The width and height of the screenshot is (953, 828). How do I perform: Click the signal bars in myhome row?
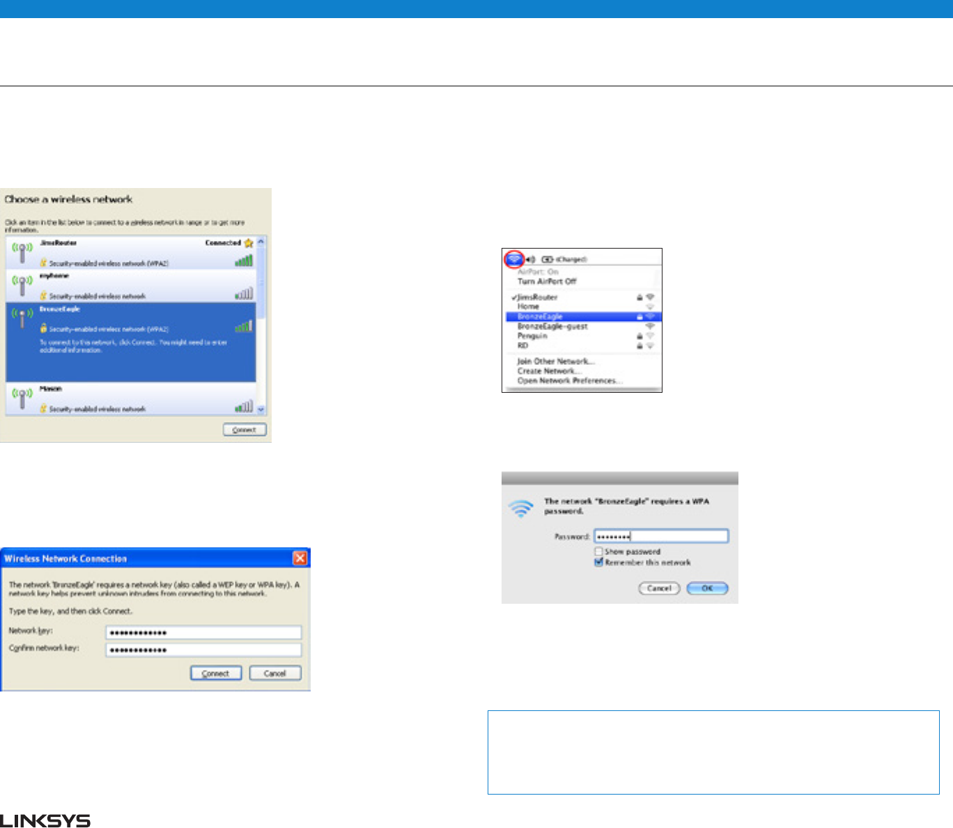point(244,294)
